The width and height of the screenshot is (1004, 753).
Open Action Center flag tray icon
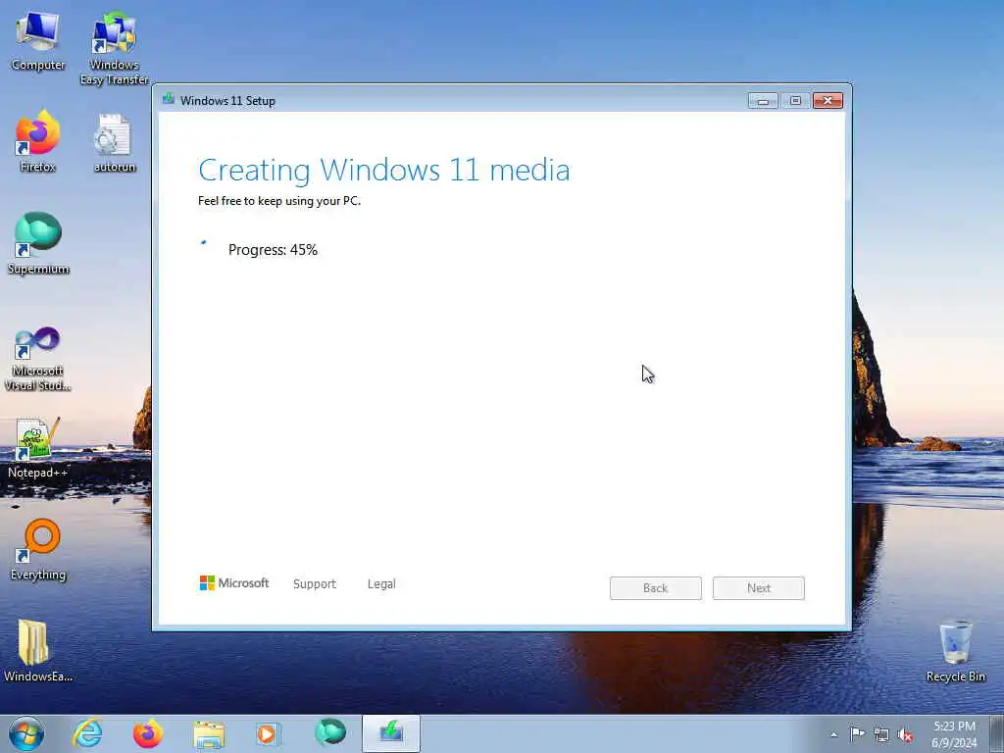click(x=857, y=734)
